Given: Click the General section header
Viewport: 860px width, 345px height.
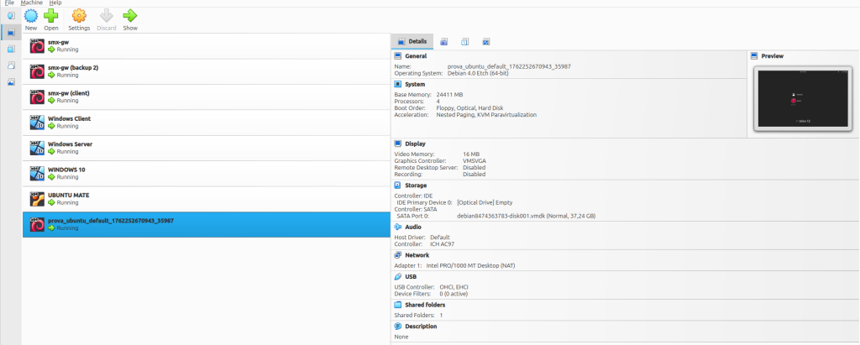Looking at the screenshot, I should click(416, 55).
